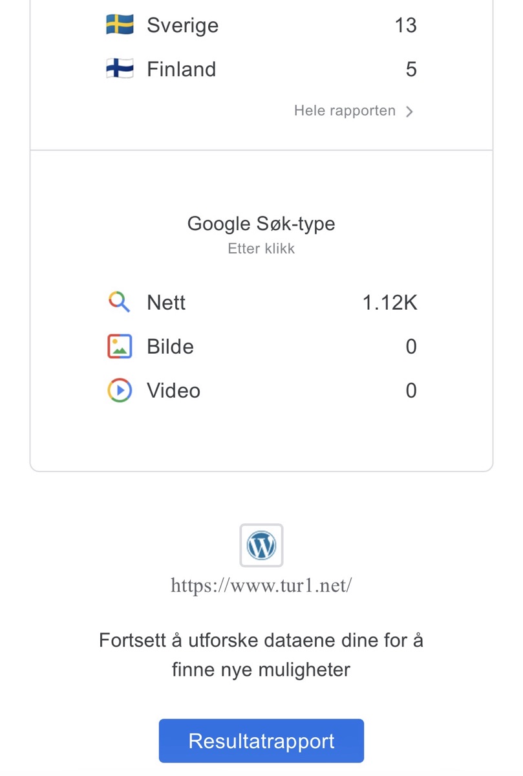Select the Sverige country row label

pyautogui.click(x=182, y=26)
